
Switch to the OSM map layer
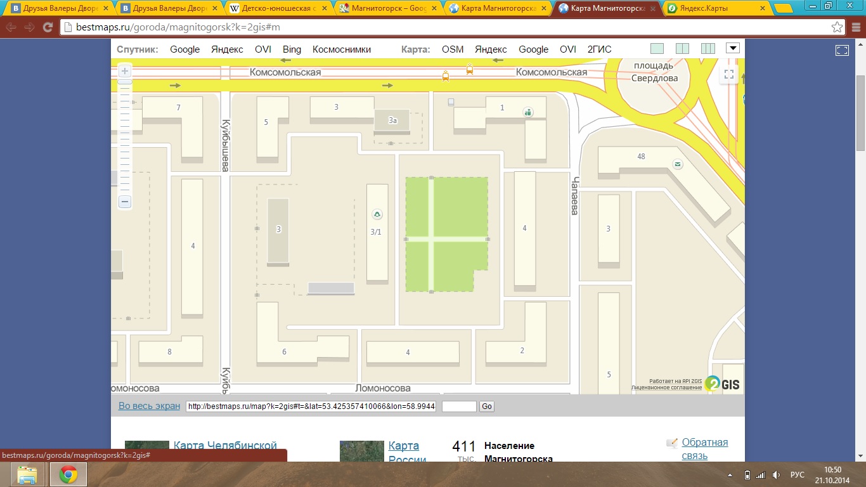point(453,49)
